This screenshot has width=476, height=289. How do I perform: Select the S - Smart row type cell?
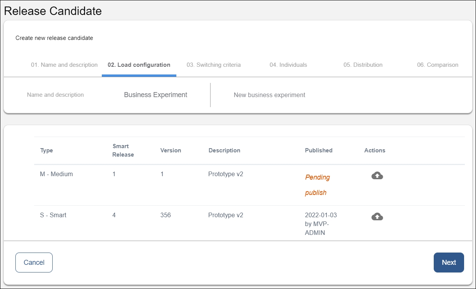point(53,215)
